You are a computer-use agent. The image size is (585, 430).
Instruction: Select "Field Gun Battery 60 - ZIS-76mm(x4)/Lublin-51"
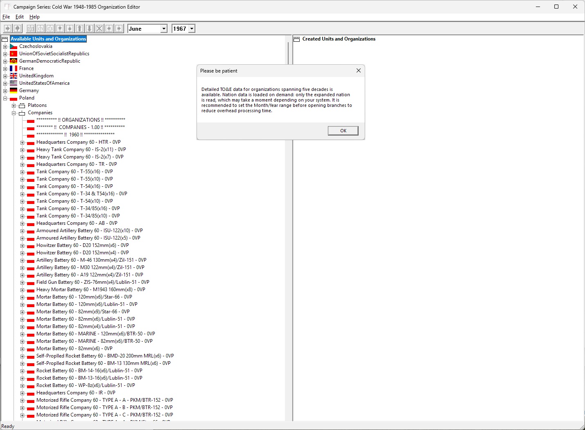point(93,282)
